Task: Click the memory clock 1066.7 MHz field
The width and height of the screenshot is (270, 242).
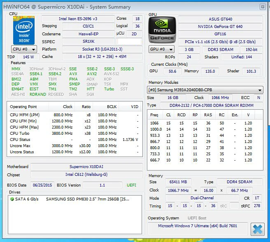Action: (x=178, y=191)
